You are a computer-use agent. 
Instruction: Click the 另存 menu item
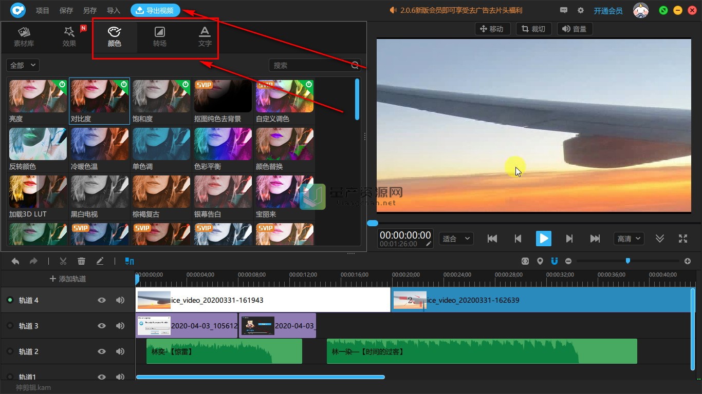[90, 11]
